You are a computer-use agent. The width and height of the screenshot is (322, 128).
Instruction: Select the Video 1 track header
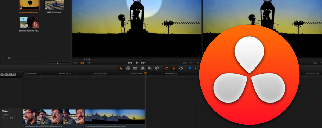[x=11, y=118]
